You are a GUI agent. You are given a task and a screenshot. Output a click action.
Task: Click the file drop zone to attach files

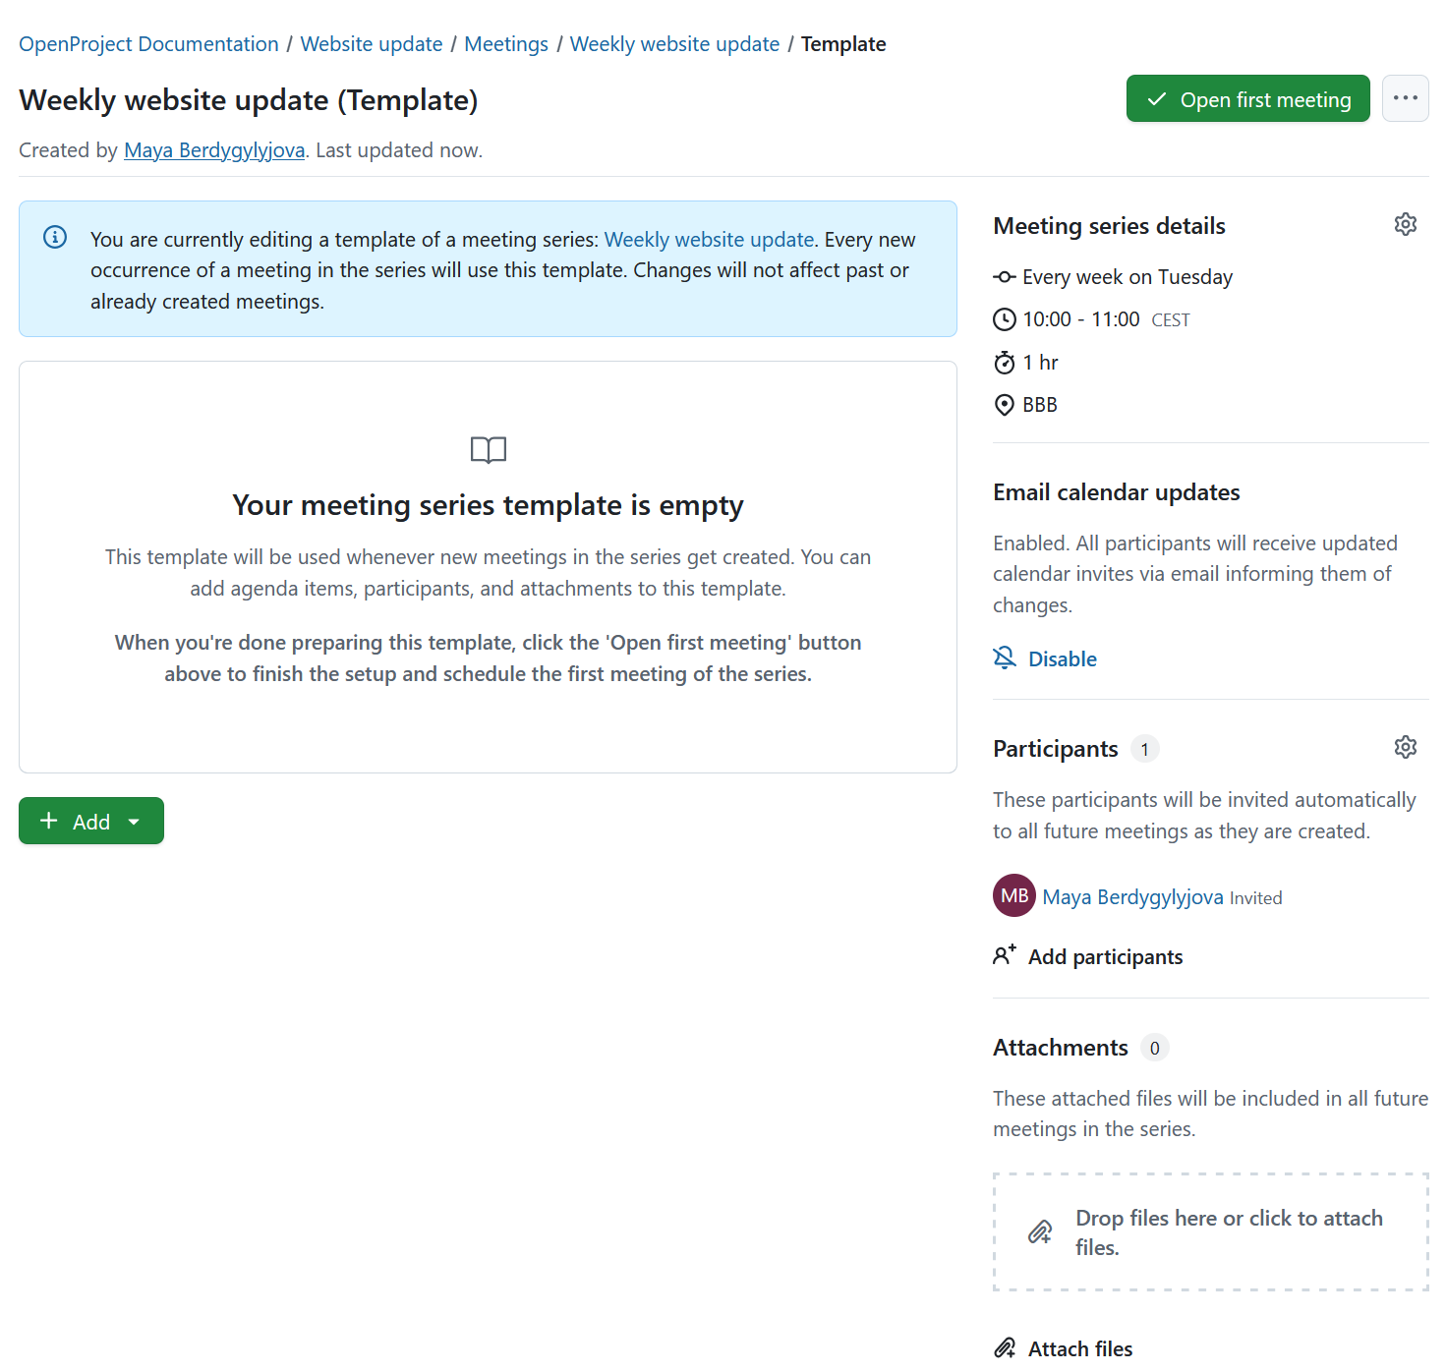(1210, 1231)
